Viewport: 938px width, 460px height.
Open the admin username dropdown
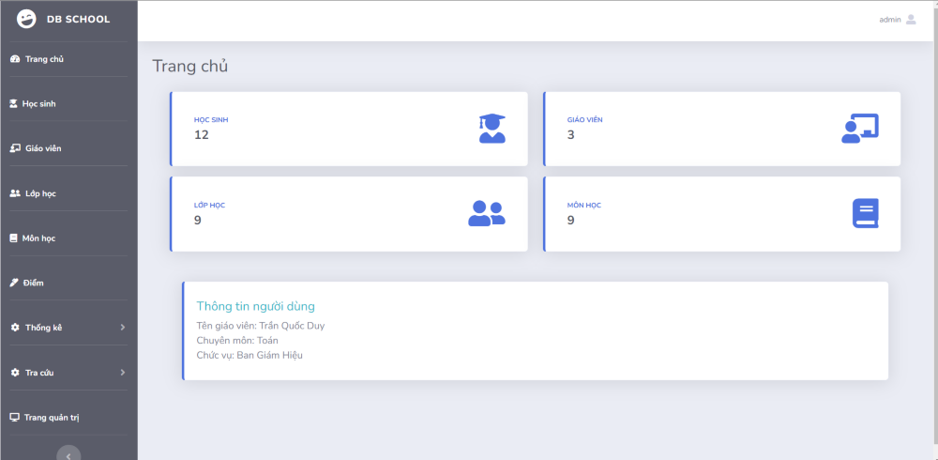point(889,20)
